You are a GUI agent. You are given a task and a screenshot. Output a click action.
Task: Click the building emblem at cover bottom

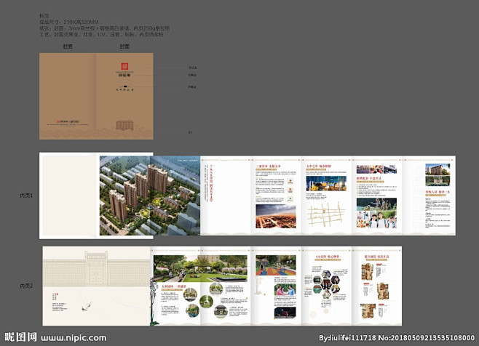click(124, 126)
